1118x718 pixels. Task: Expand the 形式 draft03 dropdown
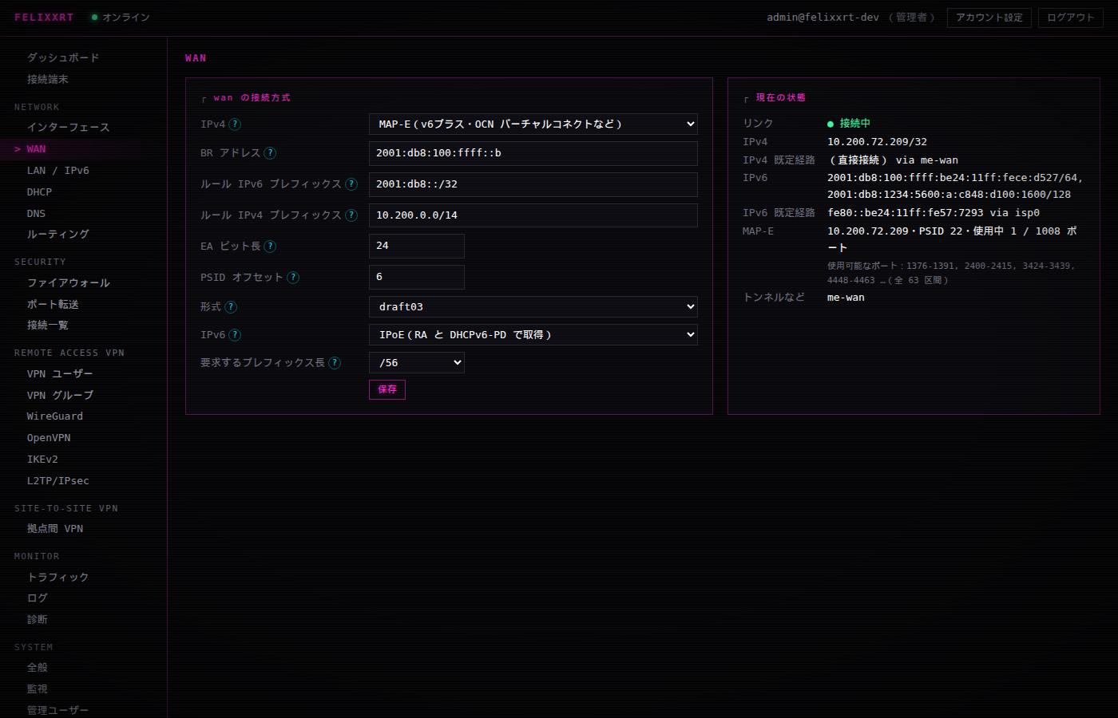pos(533,306)
